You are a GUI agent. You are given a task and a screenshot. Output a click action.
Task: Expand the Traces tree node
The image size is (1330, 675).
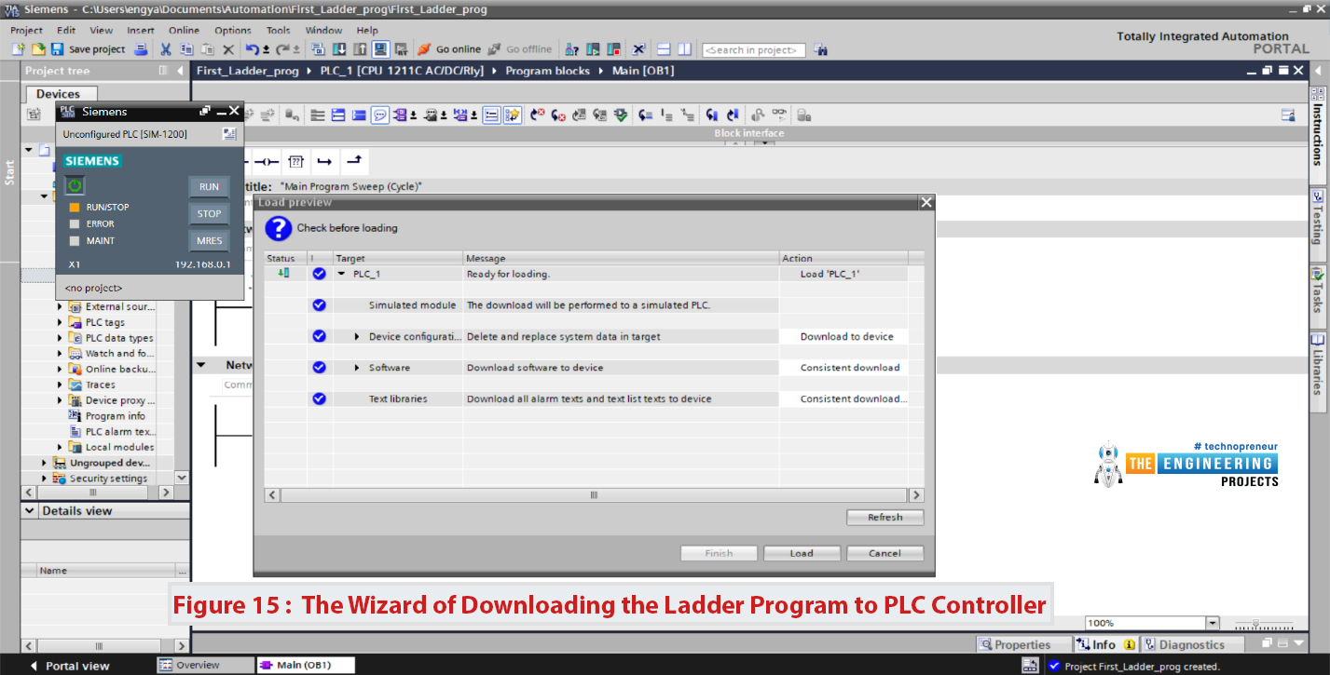(61, 385)
